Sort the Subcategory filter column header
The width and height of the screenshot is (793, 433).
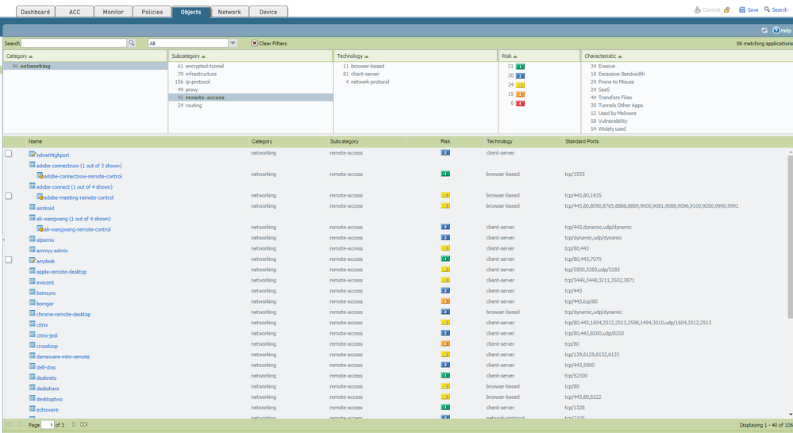point(187,56)
